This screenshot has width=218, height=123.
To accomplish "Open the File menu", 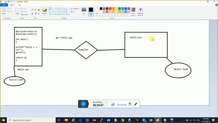I will click(x=4, y=5).
